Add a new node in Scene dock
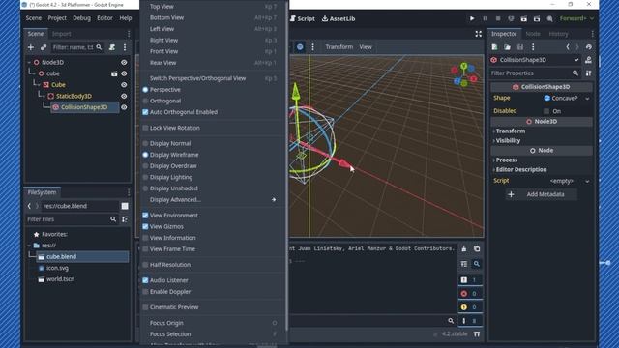Screen dimensions: 619x348 [x=31, y=47]
